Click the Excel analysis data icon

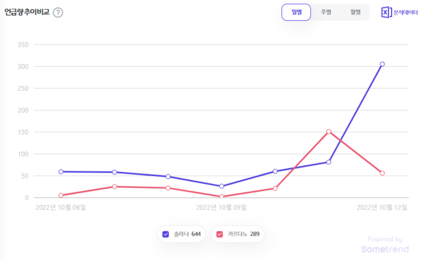(386, 13)
